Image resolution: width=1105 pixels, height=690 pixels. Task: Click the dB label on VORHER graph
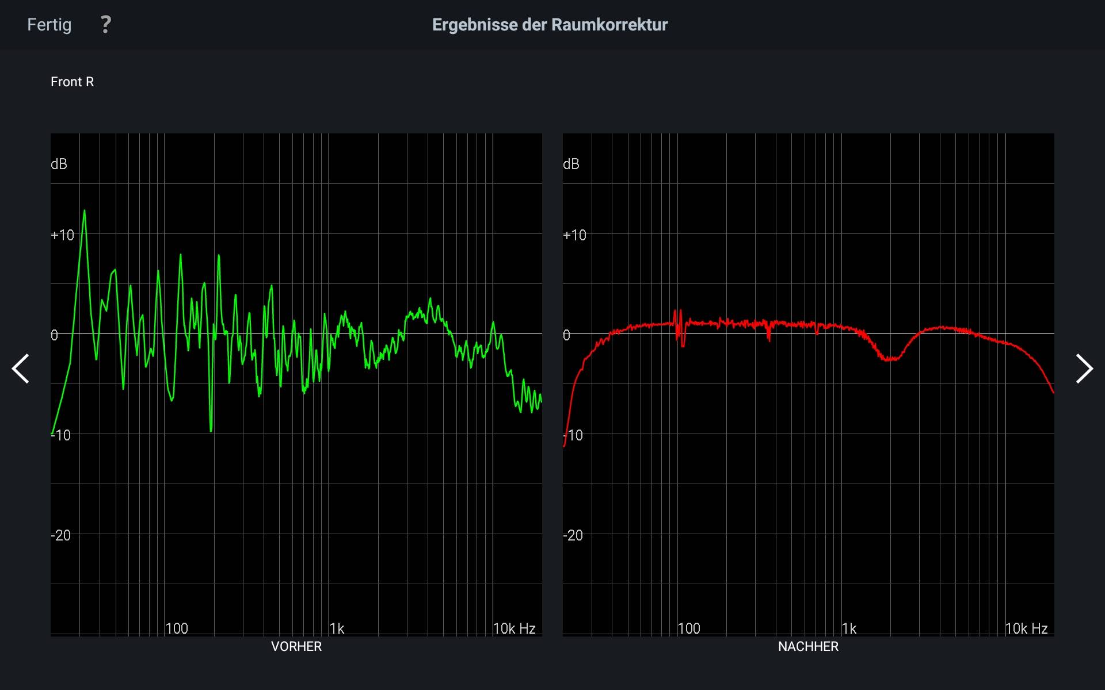point(59,164)
